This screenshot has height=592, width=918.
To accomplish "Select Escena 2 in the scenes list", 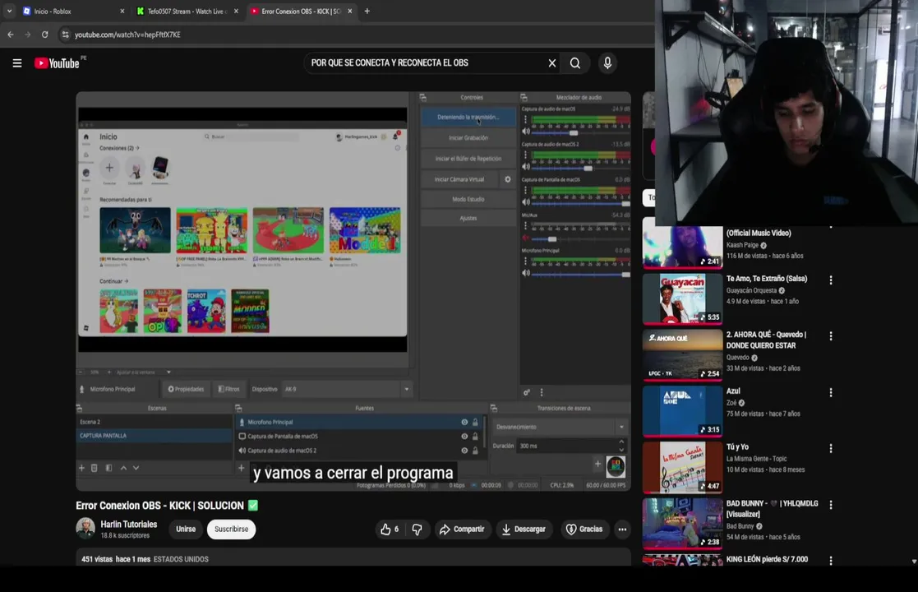I will [x=154, y=422].
